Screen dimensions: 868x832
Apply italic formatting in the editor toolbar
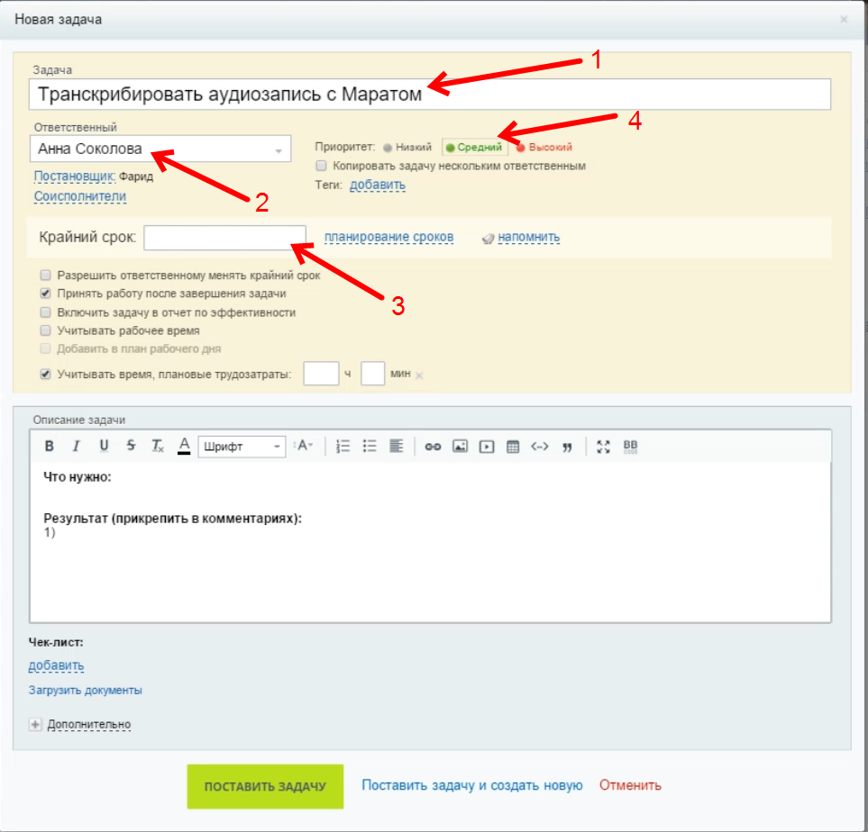pyautogui.click(x=77, y=446)
